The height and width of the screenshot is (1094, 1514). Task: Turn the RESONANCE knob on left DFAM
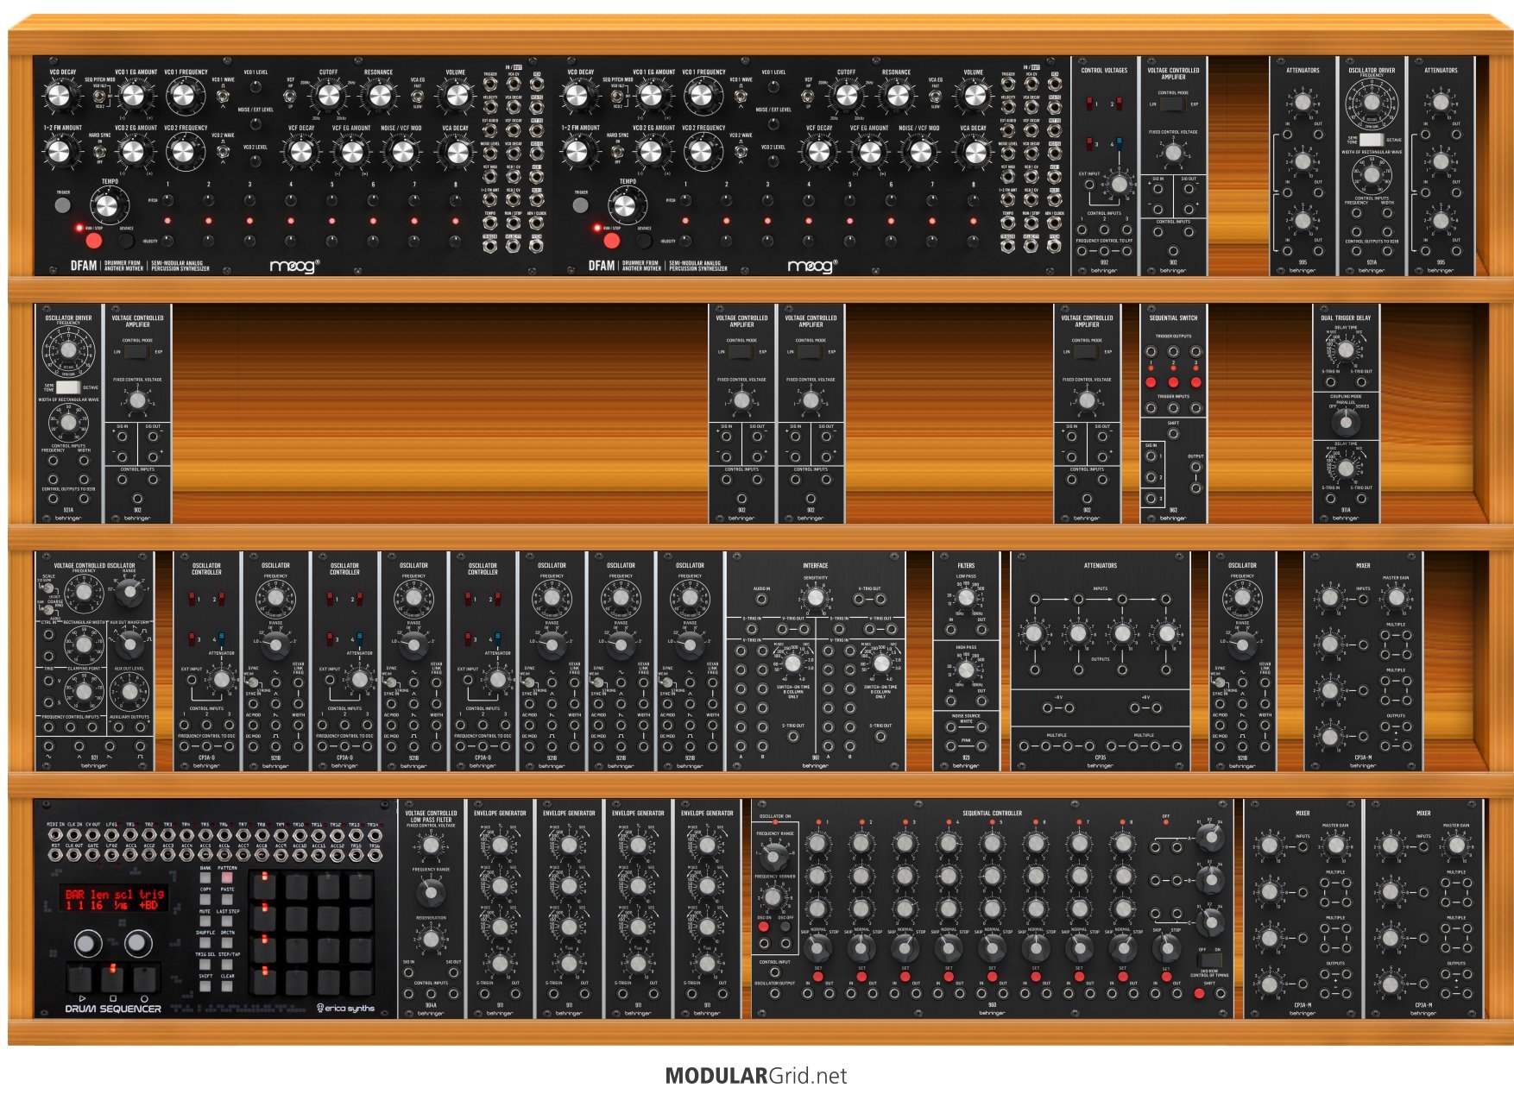click(380, 96)
